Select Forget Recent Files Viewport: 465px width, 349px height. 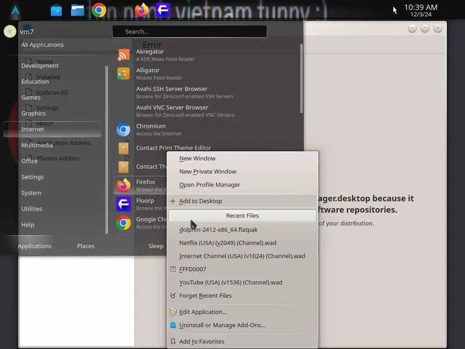[242, 295]
